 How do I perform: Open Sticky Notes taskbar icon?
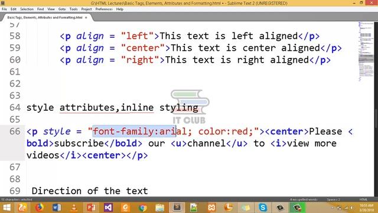tap(246, 208)
